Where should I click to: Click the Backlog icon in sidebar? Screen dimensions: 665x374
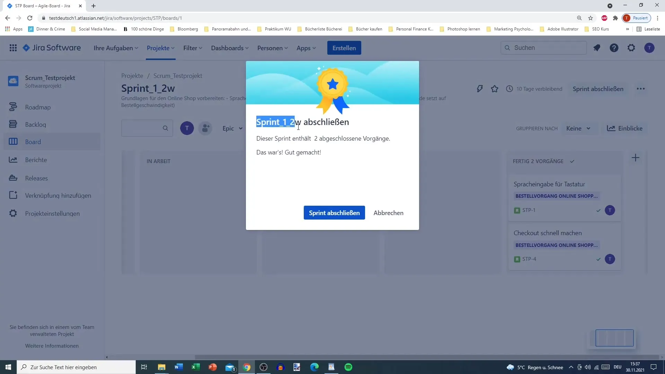tap(12, 124)
